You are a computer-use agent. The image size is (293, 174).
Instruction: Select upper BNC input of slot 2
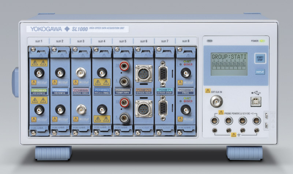pyautogui.click(x=60, y=73)
